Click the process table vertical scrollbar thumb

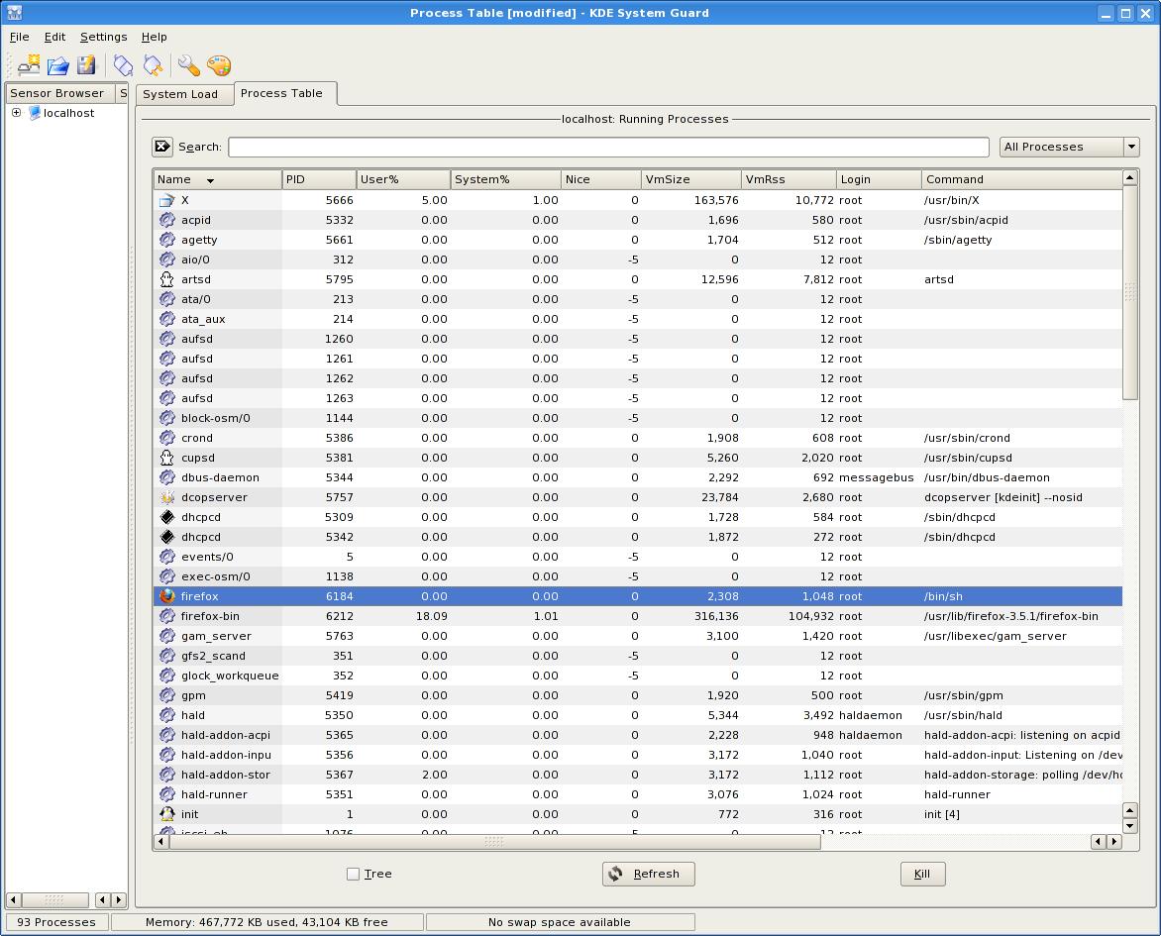[x=1130, y=292]
